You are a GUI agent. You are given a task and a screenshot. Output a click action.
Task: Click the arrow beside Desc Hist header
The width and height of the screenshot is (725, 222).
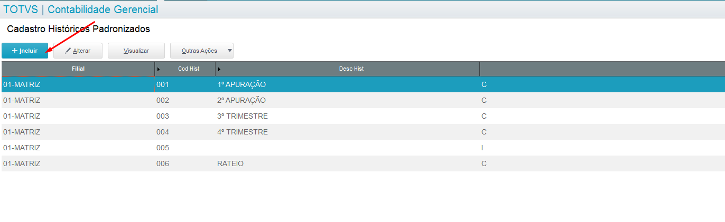pos(219,69)
